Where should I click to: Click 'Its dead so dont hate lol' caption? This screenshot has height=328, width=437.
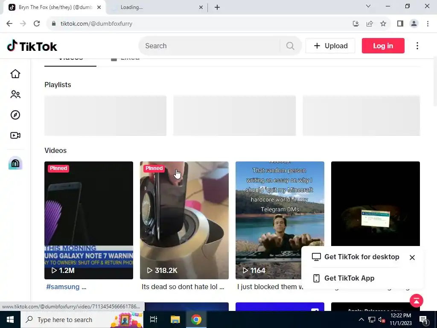pyautogui.click(x=183, y=287)
